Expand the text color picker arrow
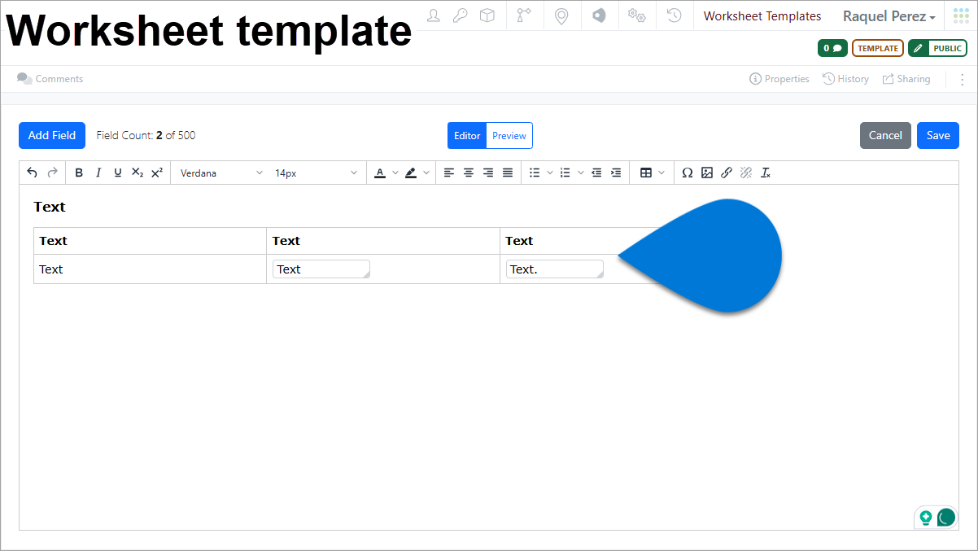978x551 pixels. [x=395, y=173]
